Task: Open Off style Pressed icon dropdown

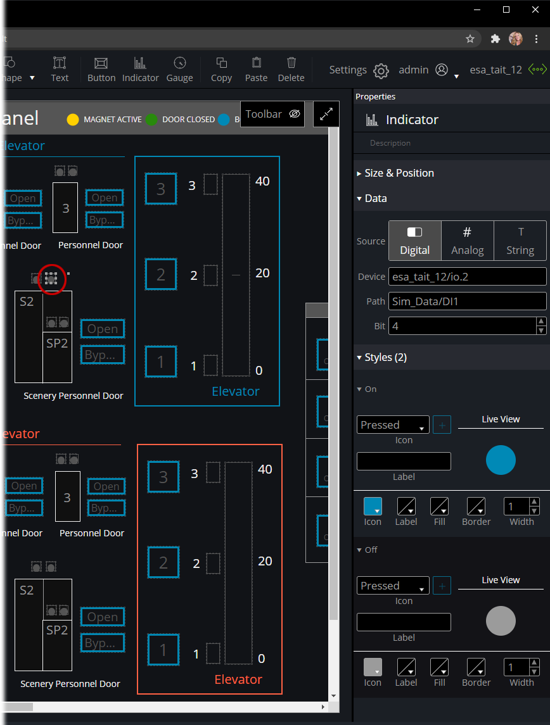Action: [x=393, y=586]
